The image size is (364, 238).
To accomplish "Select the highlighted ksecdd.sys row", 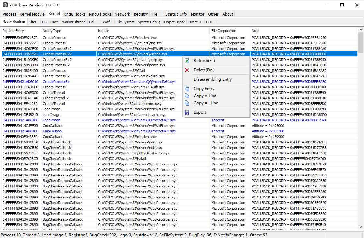I will point(179,54).
